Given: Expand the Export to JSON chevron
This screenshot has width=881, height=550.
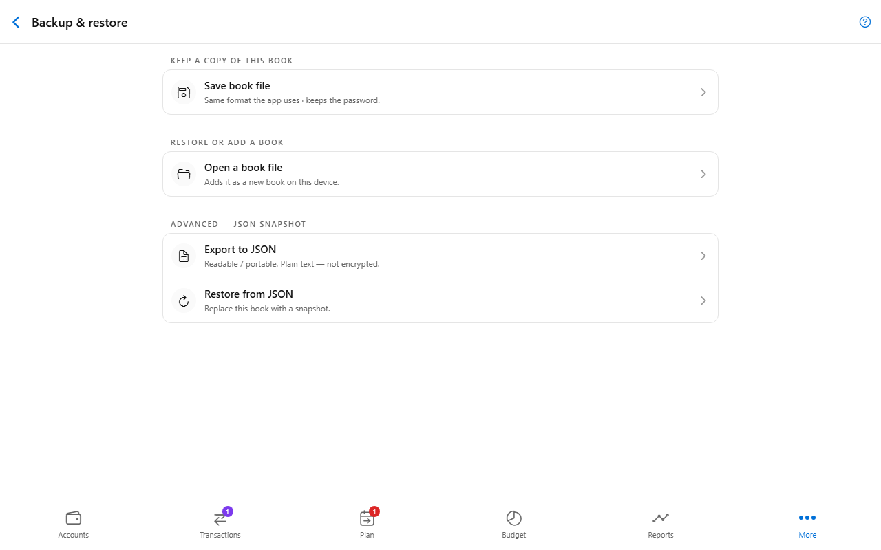Looking at the screenshot, I should point(703,256).
